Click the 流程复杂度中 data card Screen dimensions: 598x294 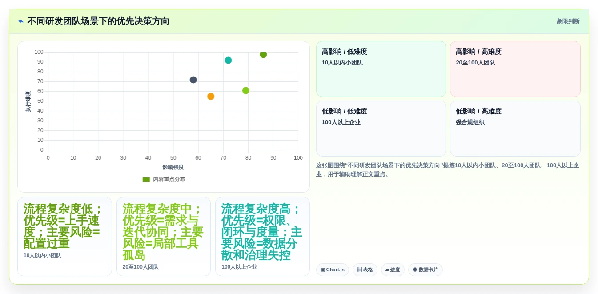click(164, 237)
